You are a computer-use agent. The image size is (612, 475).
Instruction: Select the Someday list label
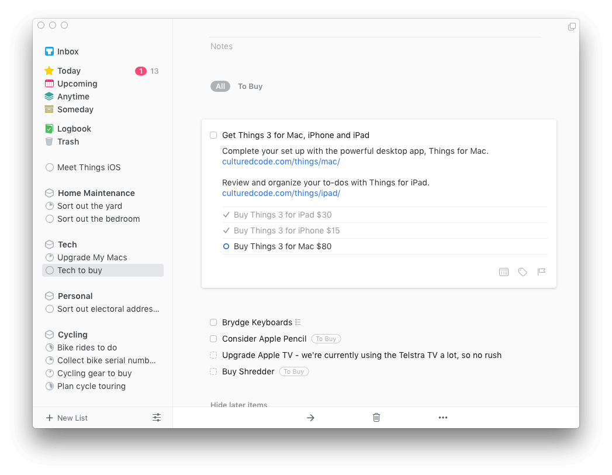point(75,109)
